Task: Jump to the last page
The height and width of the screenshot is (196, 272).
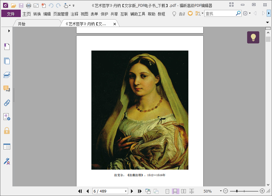Action: (140, 191)
